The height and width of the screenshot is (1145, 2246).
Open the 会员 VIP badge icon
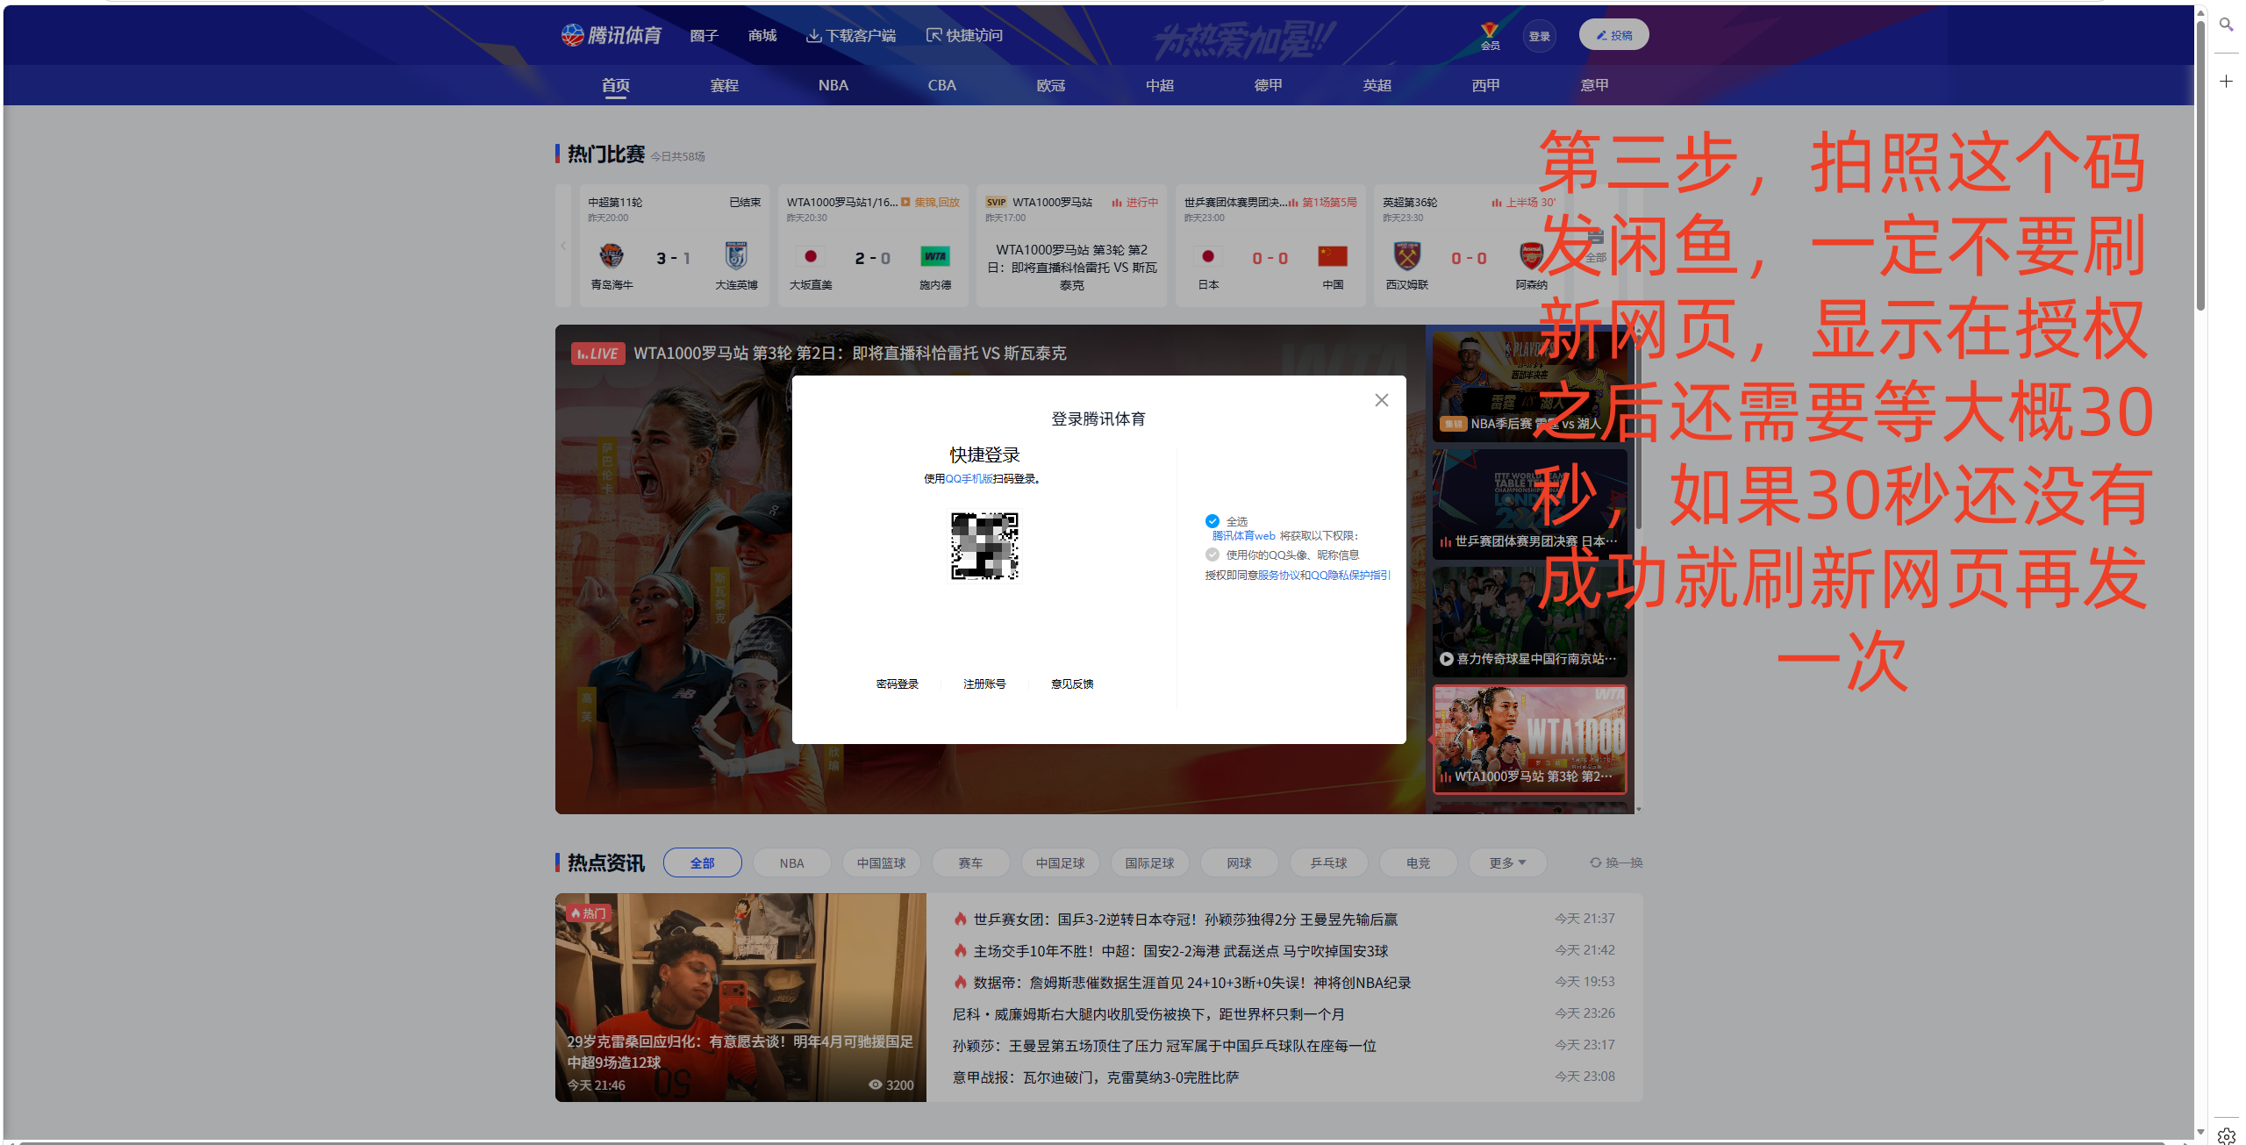(x=1490, y=36)
